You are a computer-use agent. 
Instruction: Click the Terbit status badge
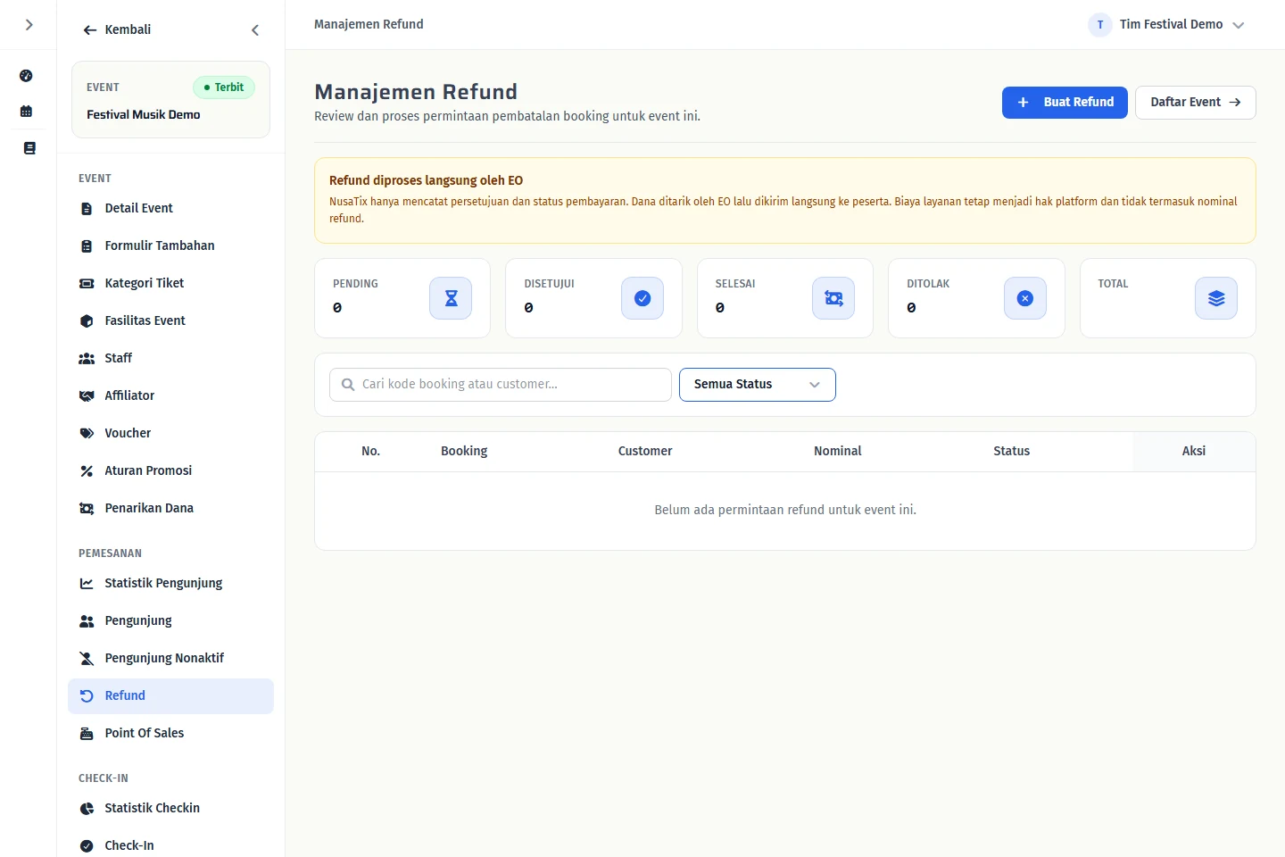(x=224, y=87)
